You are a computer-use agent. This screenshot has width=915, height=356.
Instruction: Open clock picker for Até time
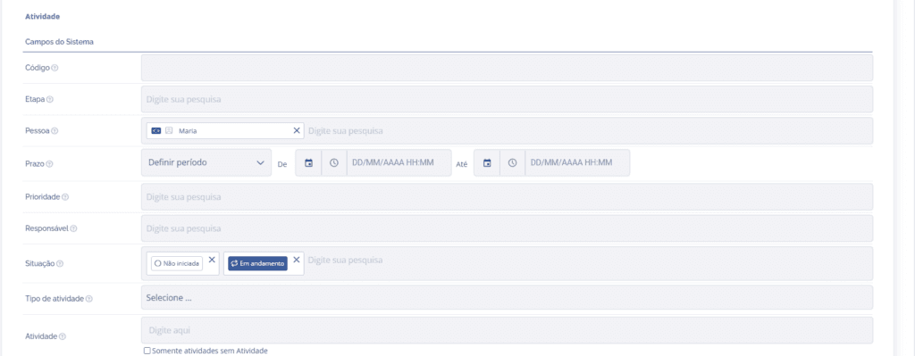coord(512,163)
